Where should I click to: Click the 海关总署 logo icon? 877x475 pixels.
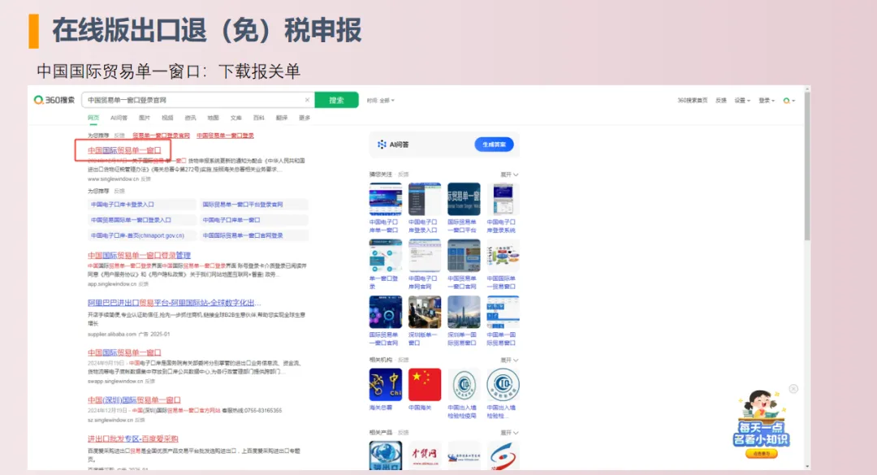point(385,384)
